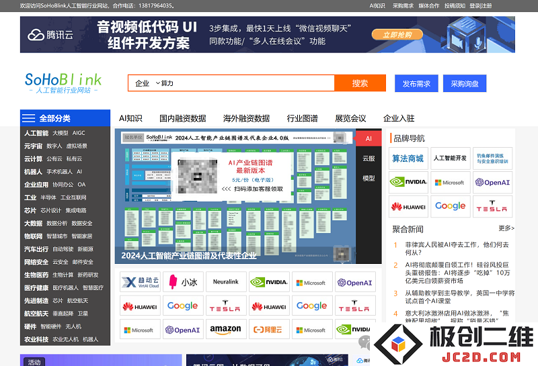Open the 物联网 category

[x=33, y=236]
